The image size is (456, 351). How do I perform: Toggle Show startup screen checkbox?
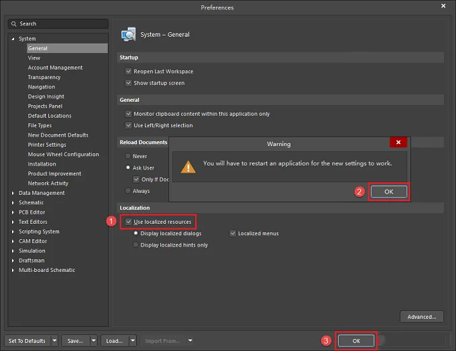(128, 83)
